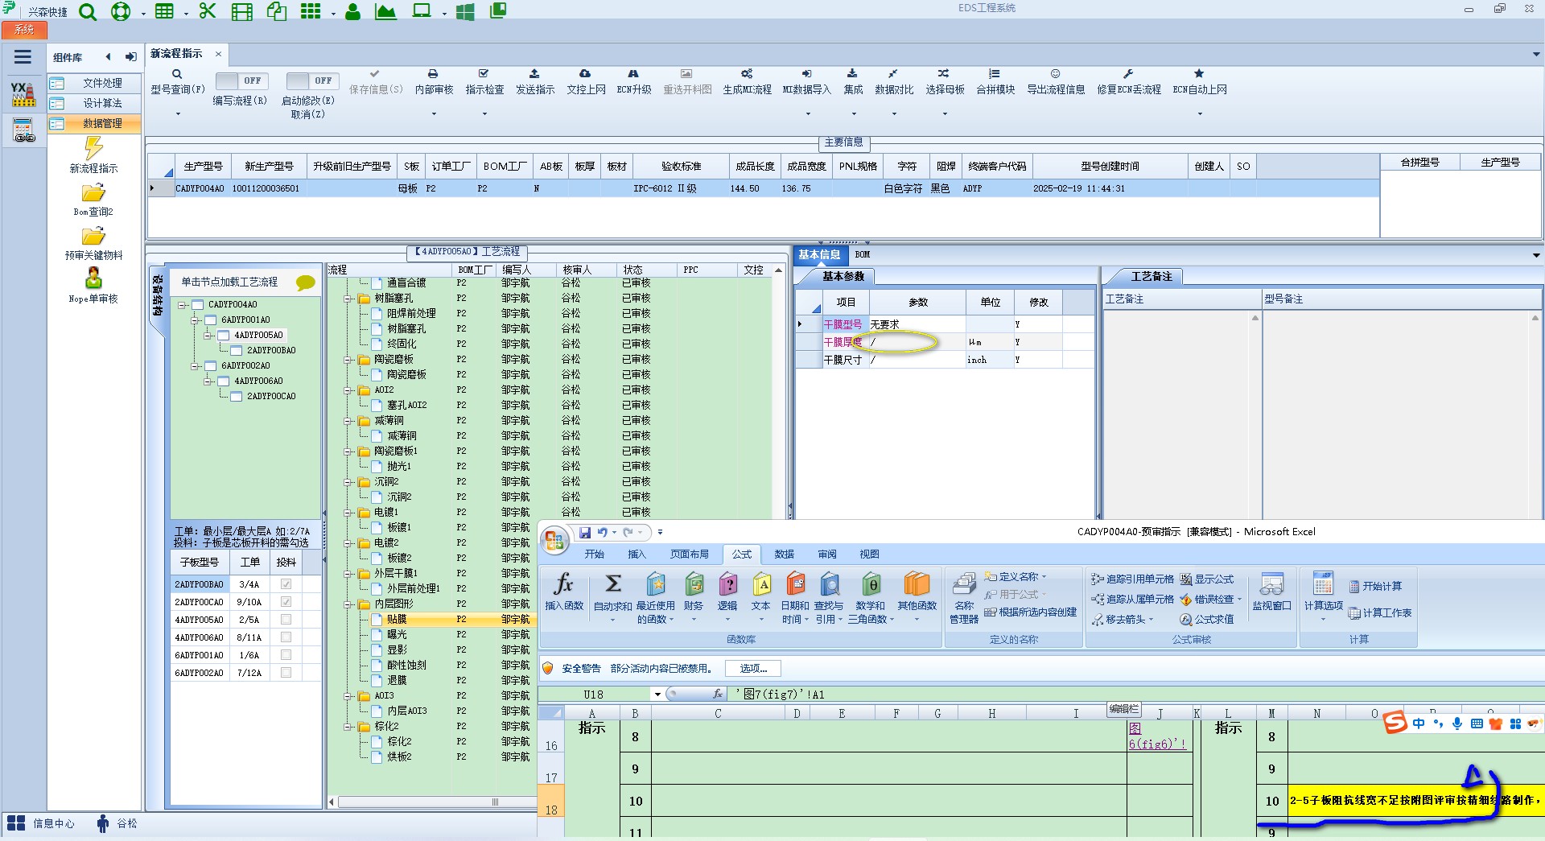This screenshot has width=1545, height=841.
Task: Open the green grid table icon
Action: pyautogui.click(x=164, y=11)
